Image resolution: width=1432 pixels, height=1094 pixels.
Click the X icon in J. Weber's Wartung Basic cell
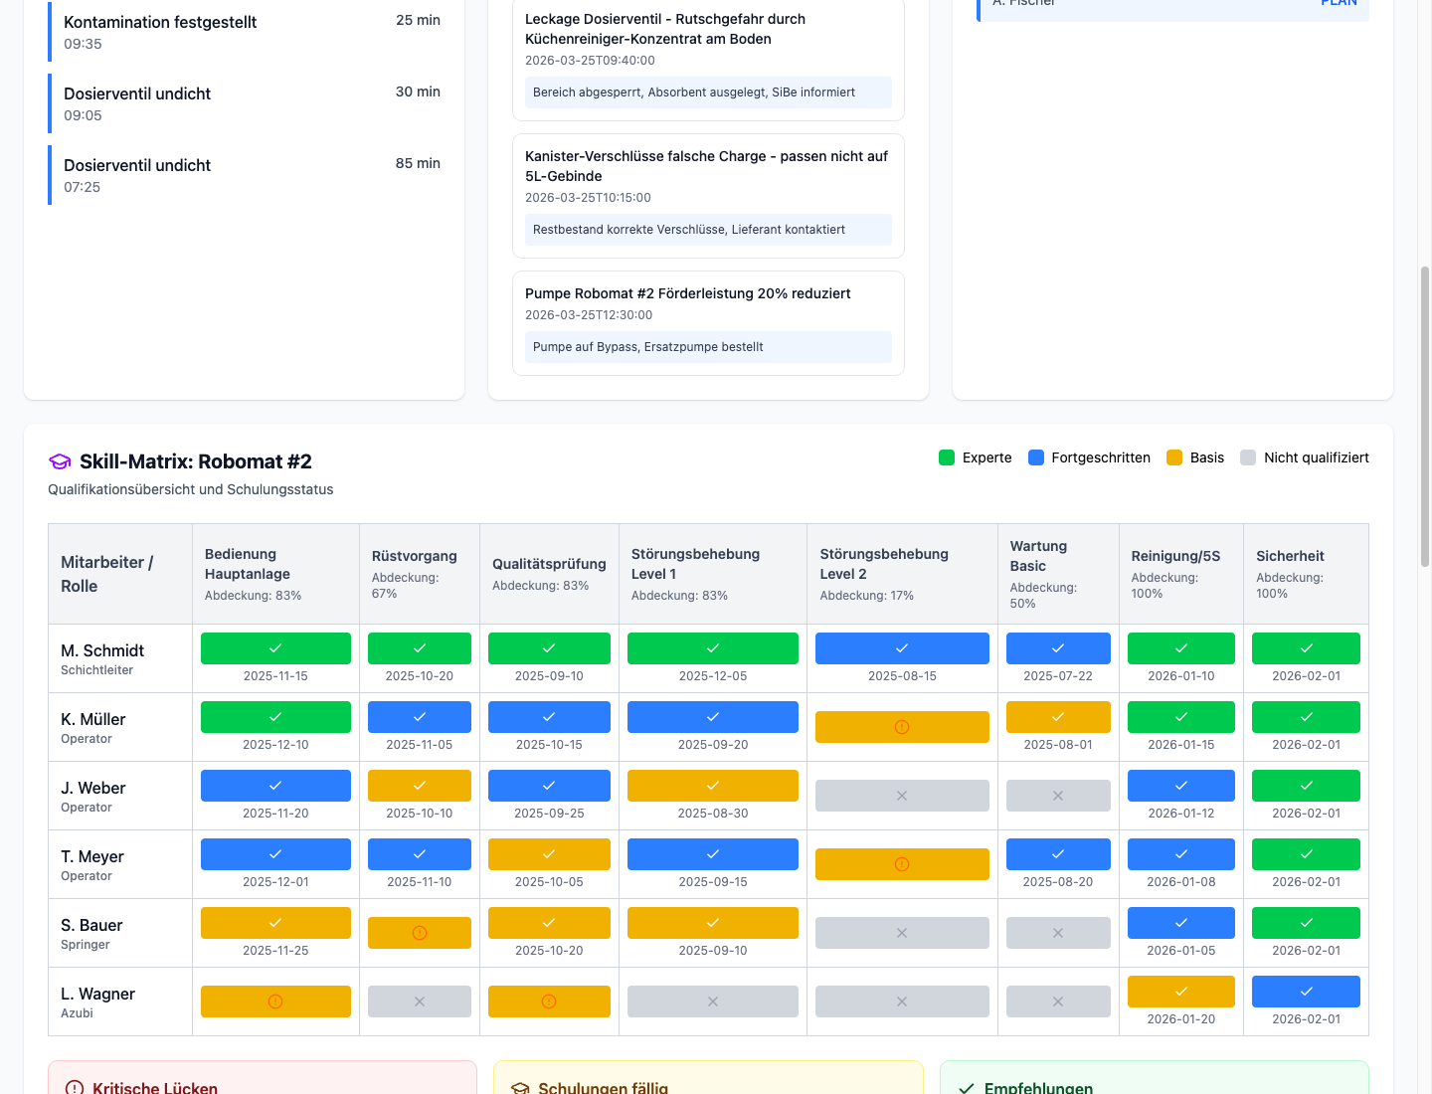1058,795
